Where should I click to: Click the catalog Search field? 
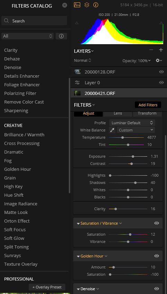coord(34,21)
